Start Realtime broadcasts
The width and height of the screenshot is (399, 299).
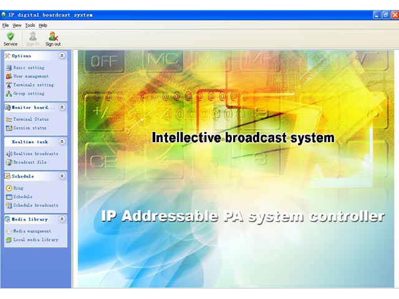click(36, 153)
